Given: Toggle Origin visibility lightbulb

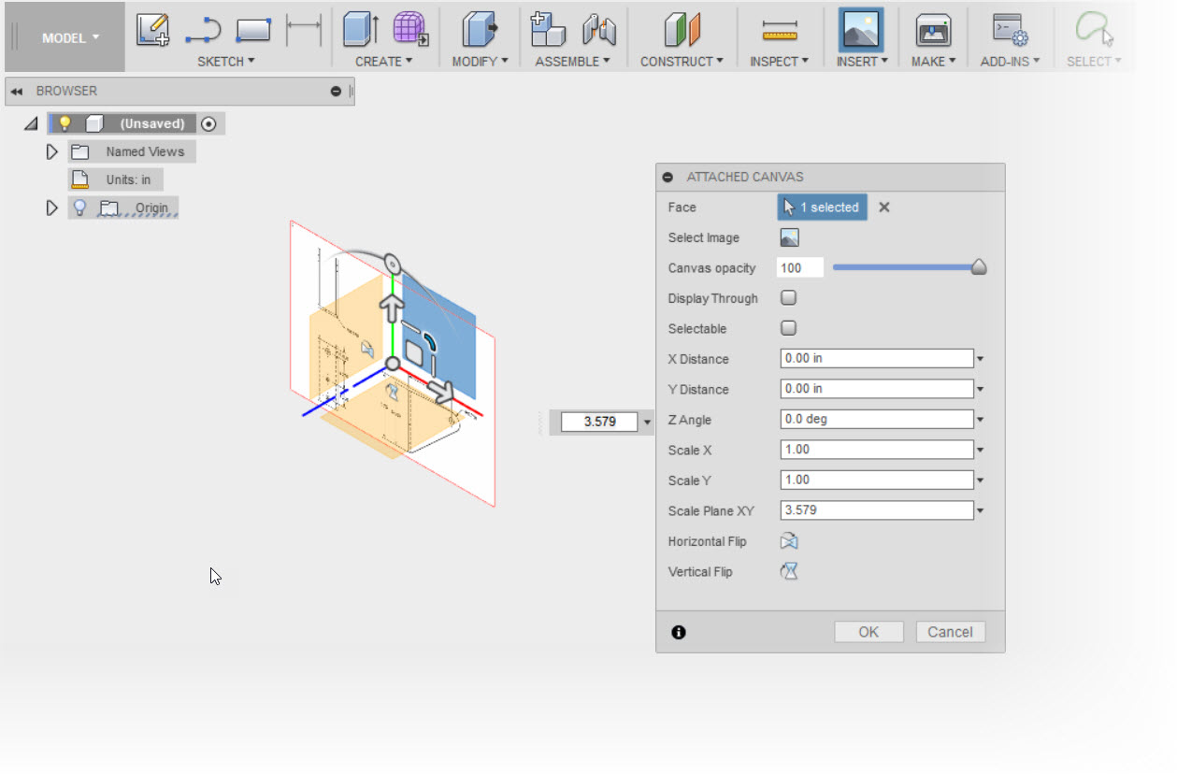Looking at the screenshot, I should coord(79,208).
